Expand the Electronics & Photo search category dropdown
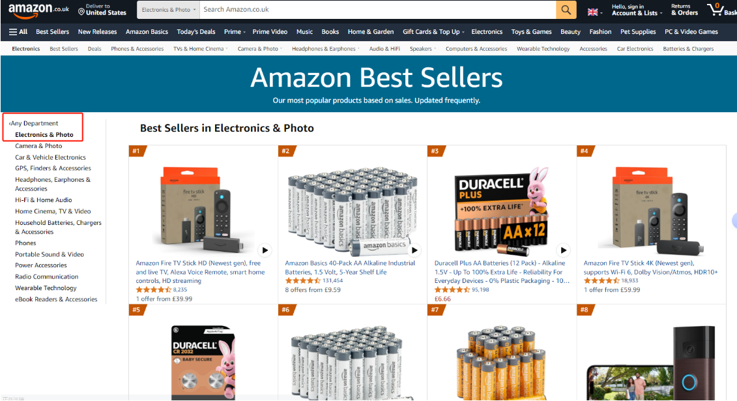Screen dimensions: 737x401 point(168,9)
